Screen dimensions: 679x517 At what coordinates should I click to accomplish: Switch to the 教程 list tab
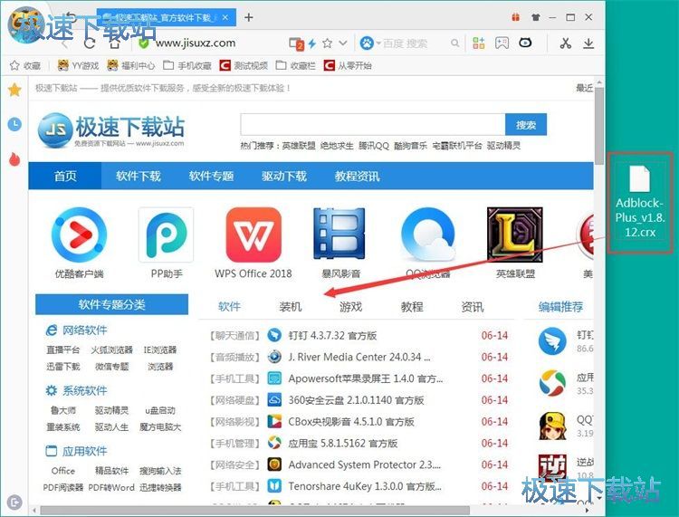click(x=412, y=307)
